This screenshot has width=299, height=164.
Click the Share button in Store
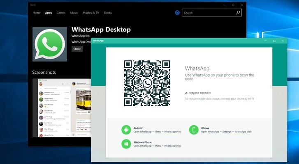77,49
